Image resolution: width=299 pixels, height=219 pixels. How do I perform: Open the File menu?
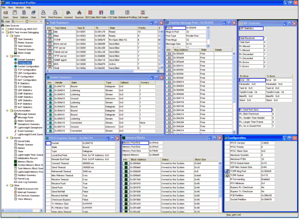point(3,7)
